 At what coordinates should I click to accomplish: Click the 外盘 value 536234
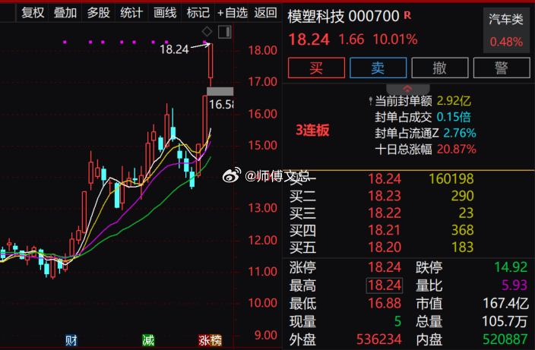pyautogui.click(x=378, y=339)
